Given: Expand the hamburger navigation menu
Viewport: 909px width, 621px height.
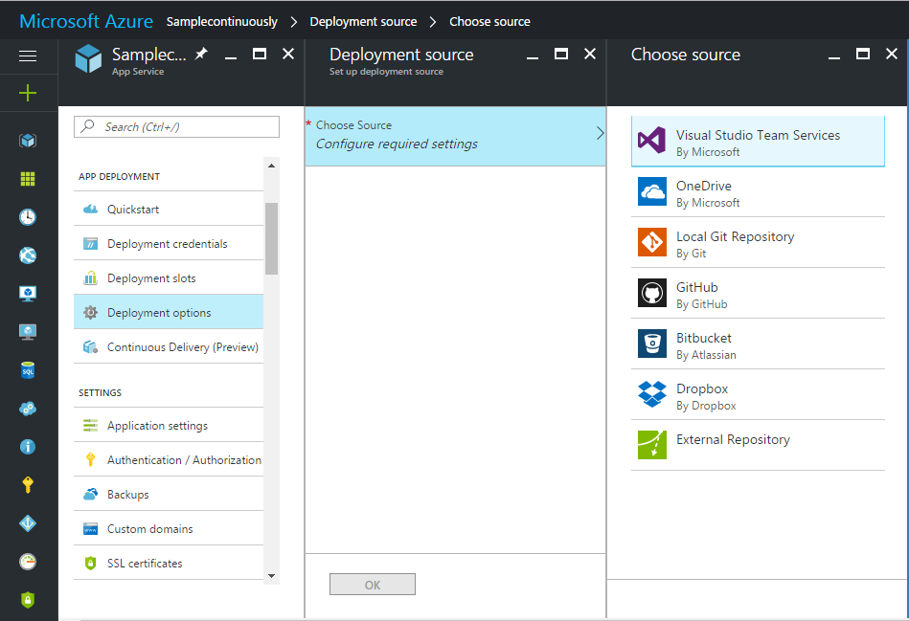Looking at the screenshot, I should click(x=28, y=55).
